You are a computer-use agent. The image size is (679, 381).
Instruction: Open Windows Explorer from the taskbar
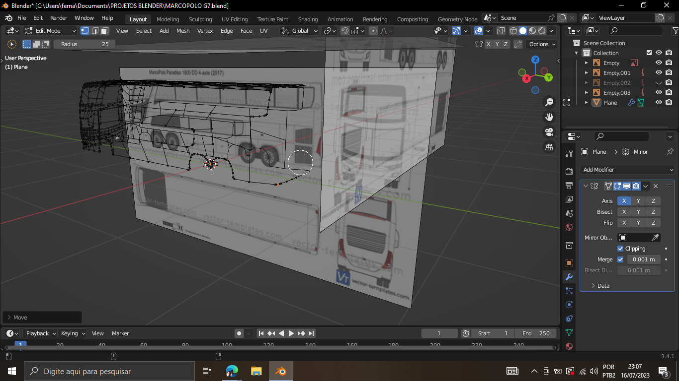click(x=256, y=371)
